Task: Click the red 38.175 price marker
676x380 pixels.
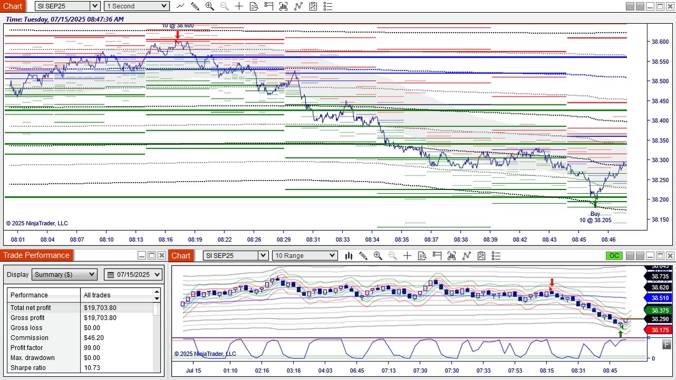Action: coord(660,330)
